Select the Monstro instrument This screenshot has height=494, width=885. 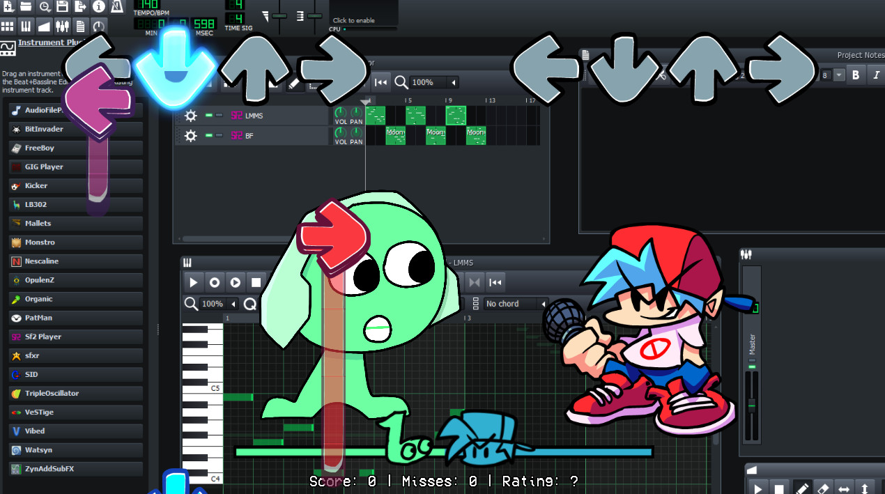[76, 242]
